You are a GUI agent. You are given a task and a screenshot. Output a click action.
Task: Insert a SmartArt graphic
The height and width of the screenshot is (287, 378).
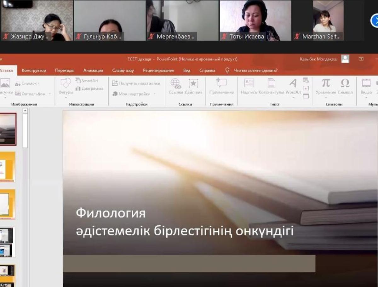pyautogui.click(x=87, y=81)
